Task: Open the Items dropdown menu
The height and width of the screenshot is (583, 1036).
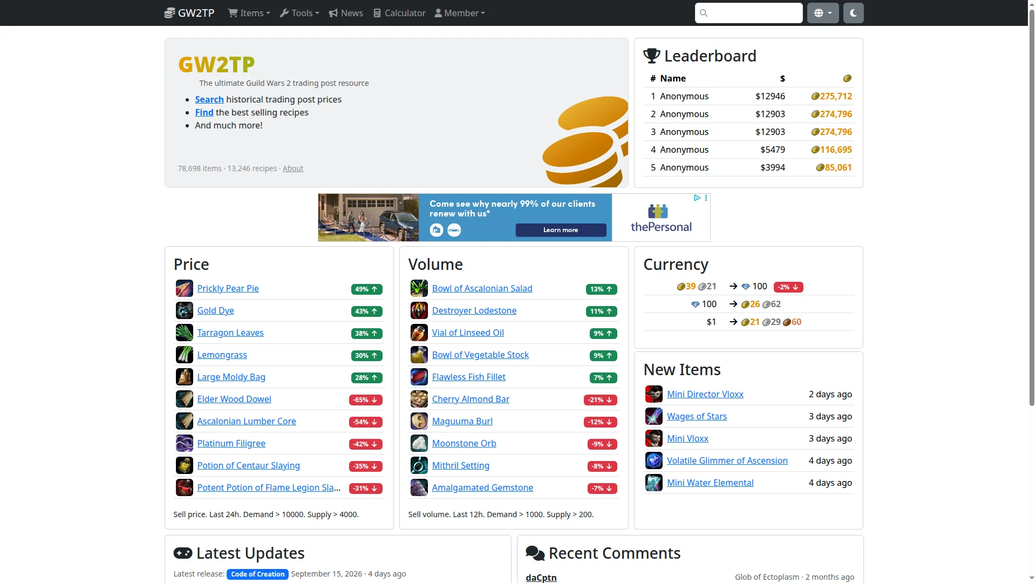Action: point(249,13)
